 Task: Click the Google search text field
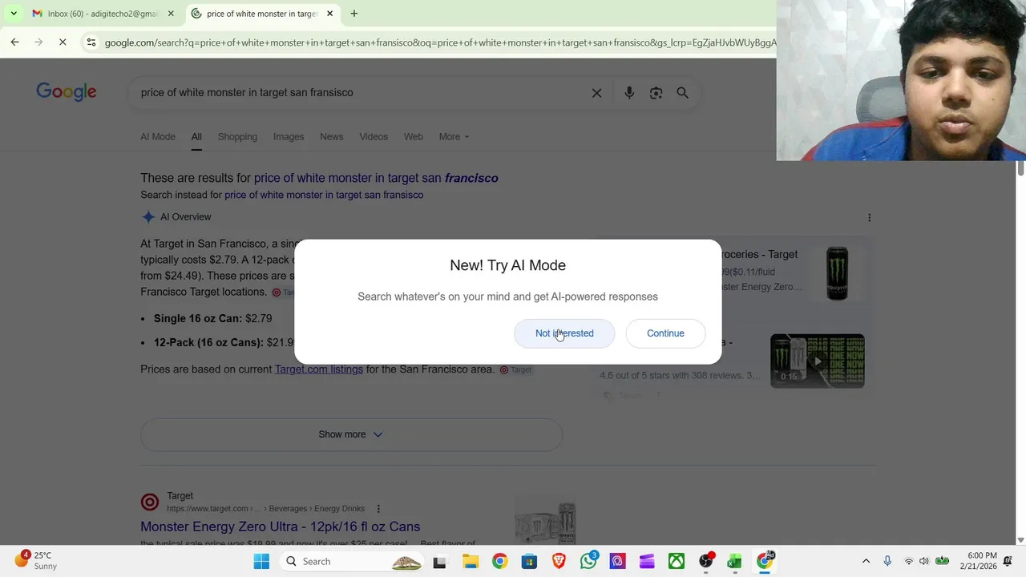[x=361, y=92]
